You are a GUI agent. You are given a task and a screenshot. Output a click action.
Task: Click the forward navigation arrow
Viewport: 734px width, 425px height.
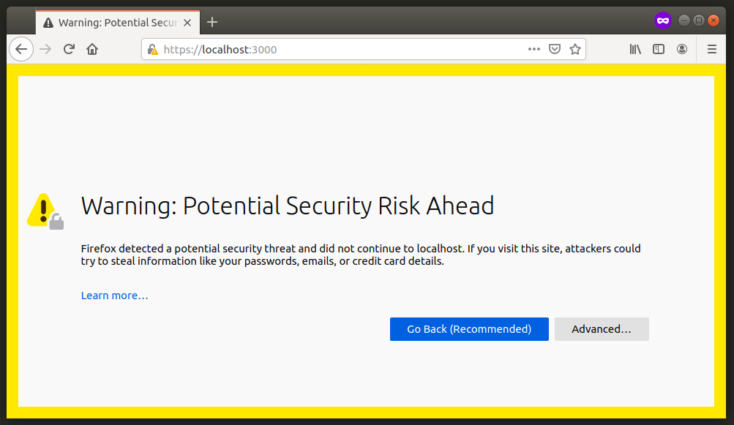coord(45,49)
